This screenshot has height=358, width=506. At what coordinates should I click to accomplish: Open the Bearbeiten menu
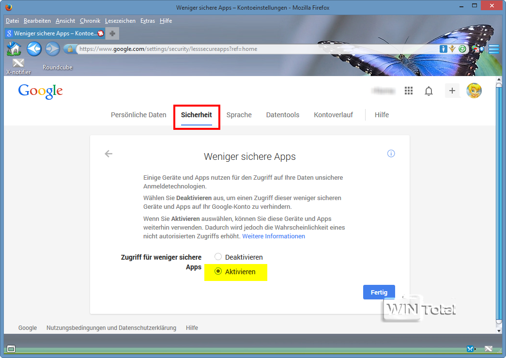37,21
